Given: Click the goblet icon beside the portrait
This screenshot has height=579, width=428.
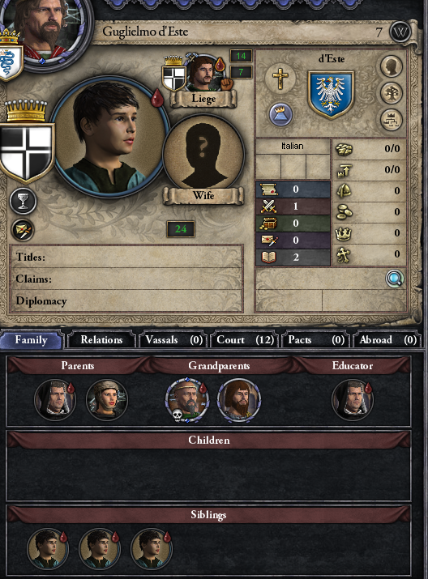Looking at the screenshot, I should tap(23, 202).
